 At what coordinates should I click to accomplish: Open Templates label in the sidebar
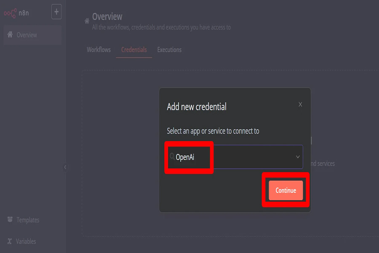[28, 220]
